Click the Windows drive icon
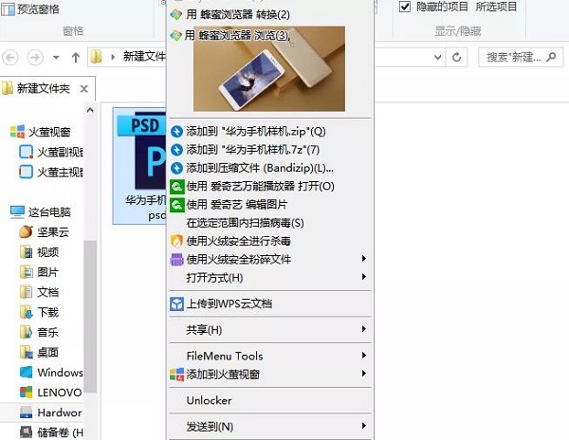569x440 pixels. click(27, 373)
